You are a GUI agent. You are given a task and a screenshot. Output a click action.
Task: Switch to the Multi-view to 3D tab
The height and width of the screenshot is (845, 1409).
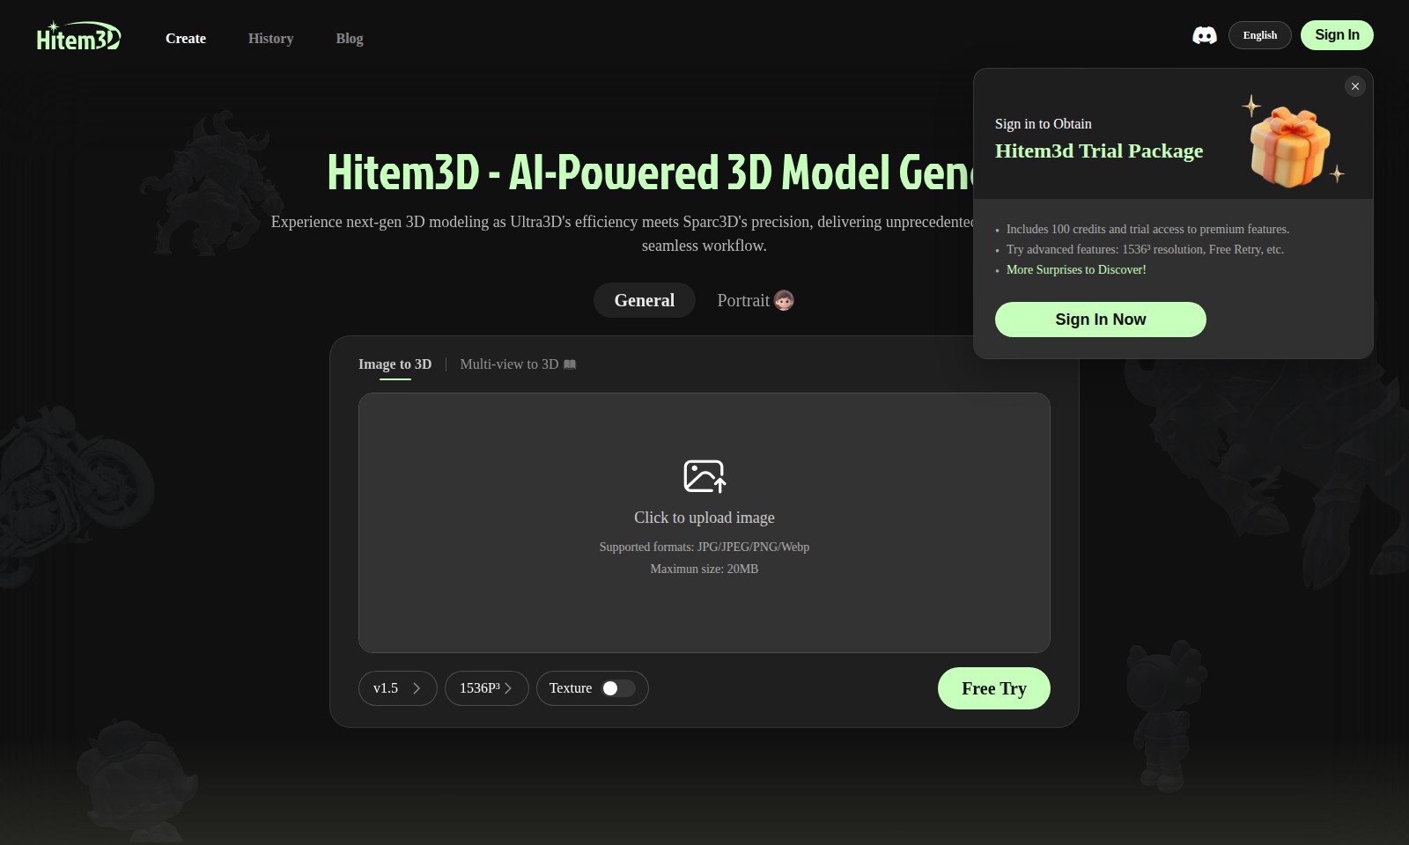pyautogui.click(x=510, y=364)
